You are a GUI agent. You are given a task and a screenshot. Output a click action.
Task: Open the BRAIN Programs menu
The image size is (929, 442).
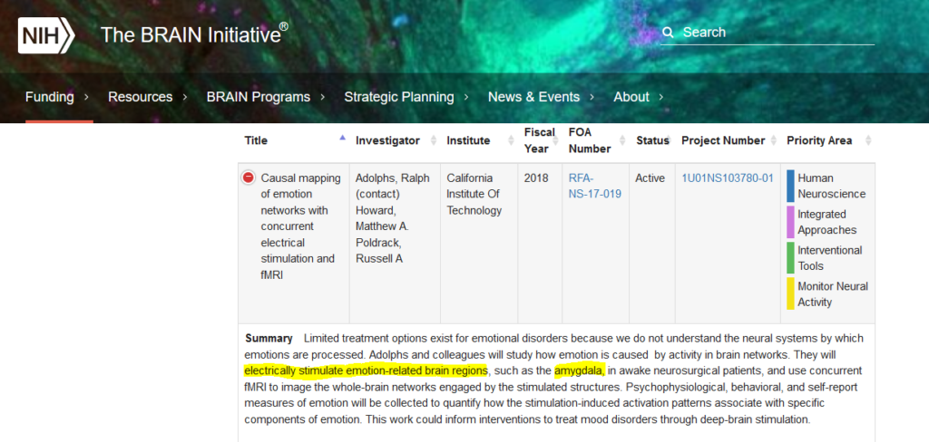coord(259,97)
